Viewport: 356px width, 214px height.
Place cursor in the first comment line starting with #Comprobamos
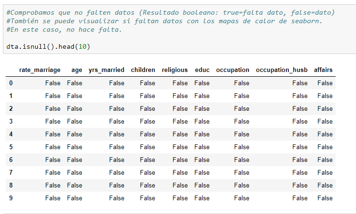[x=170, y=13]
